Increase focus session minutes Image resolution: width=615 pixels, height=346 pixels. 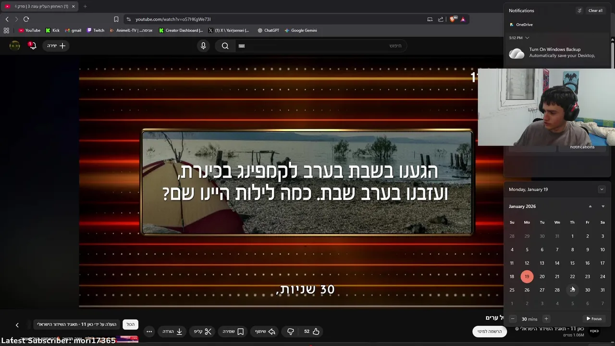(x=546, y=319)
